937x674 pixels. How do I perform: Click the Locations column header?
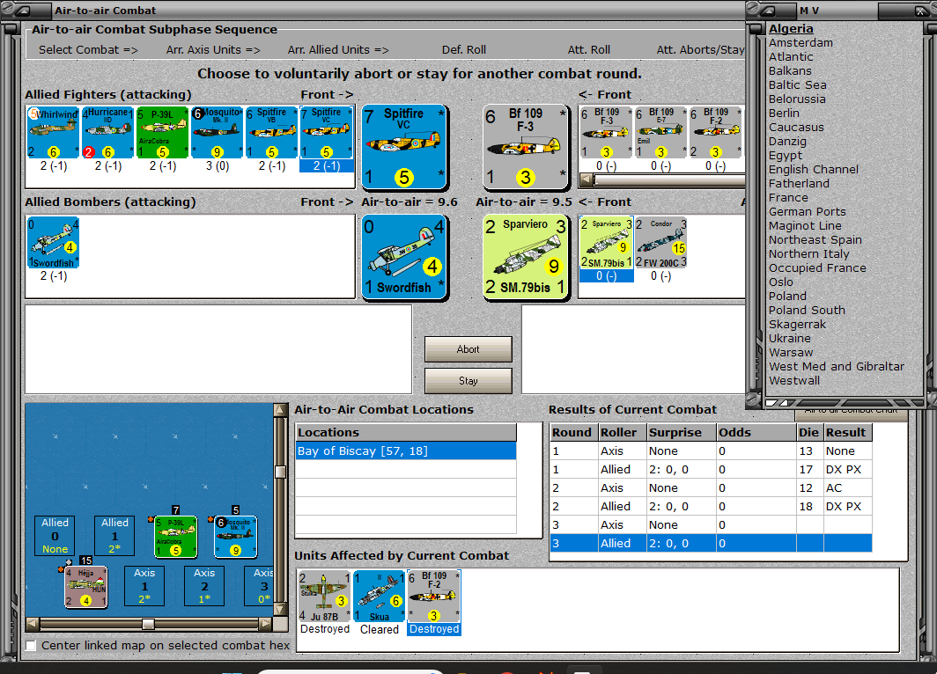pyautogui.click(x=406, y=432)
